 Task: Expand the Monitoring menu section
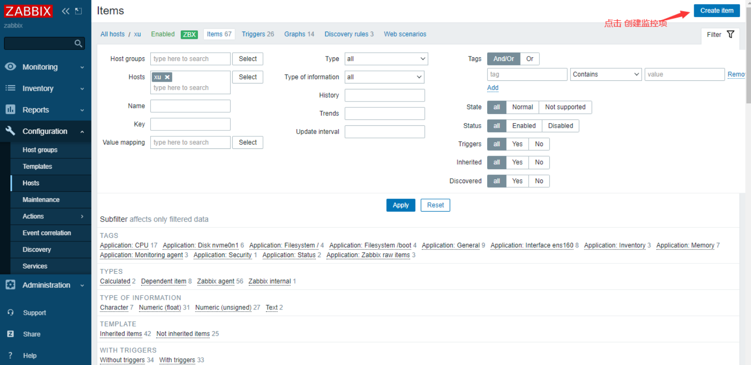point(82,67)
